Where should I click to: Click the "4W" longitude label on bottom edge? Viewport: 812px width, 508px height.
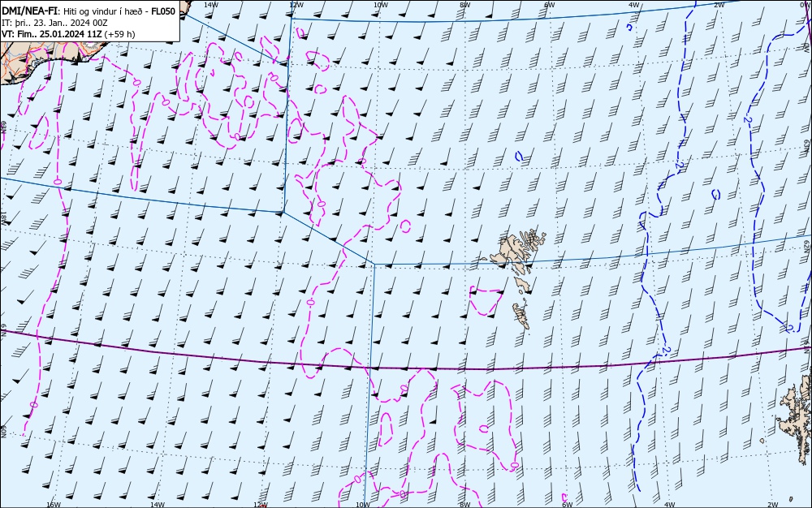point(669,505)
